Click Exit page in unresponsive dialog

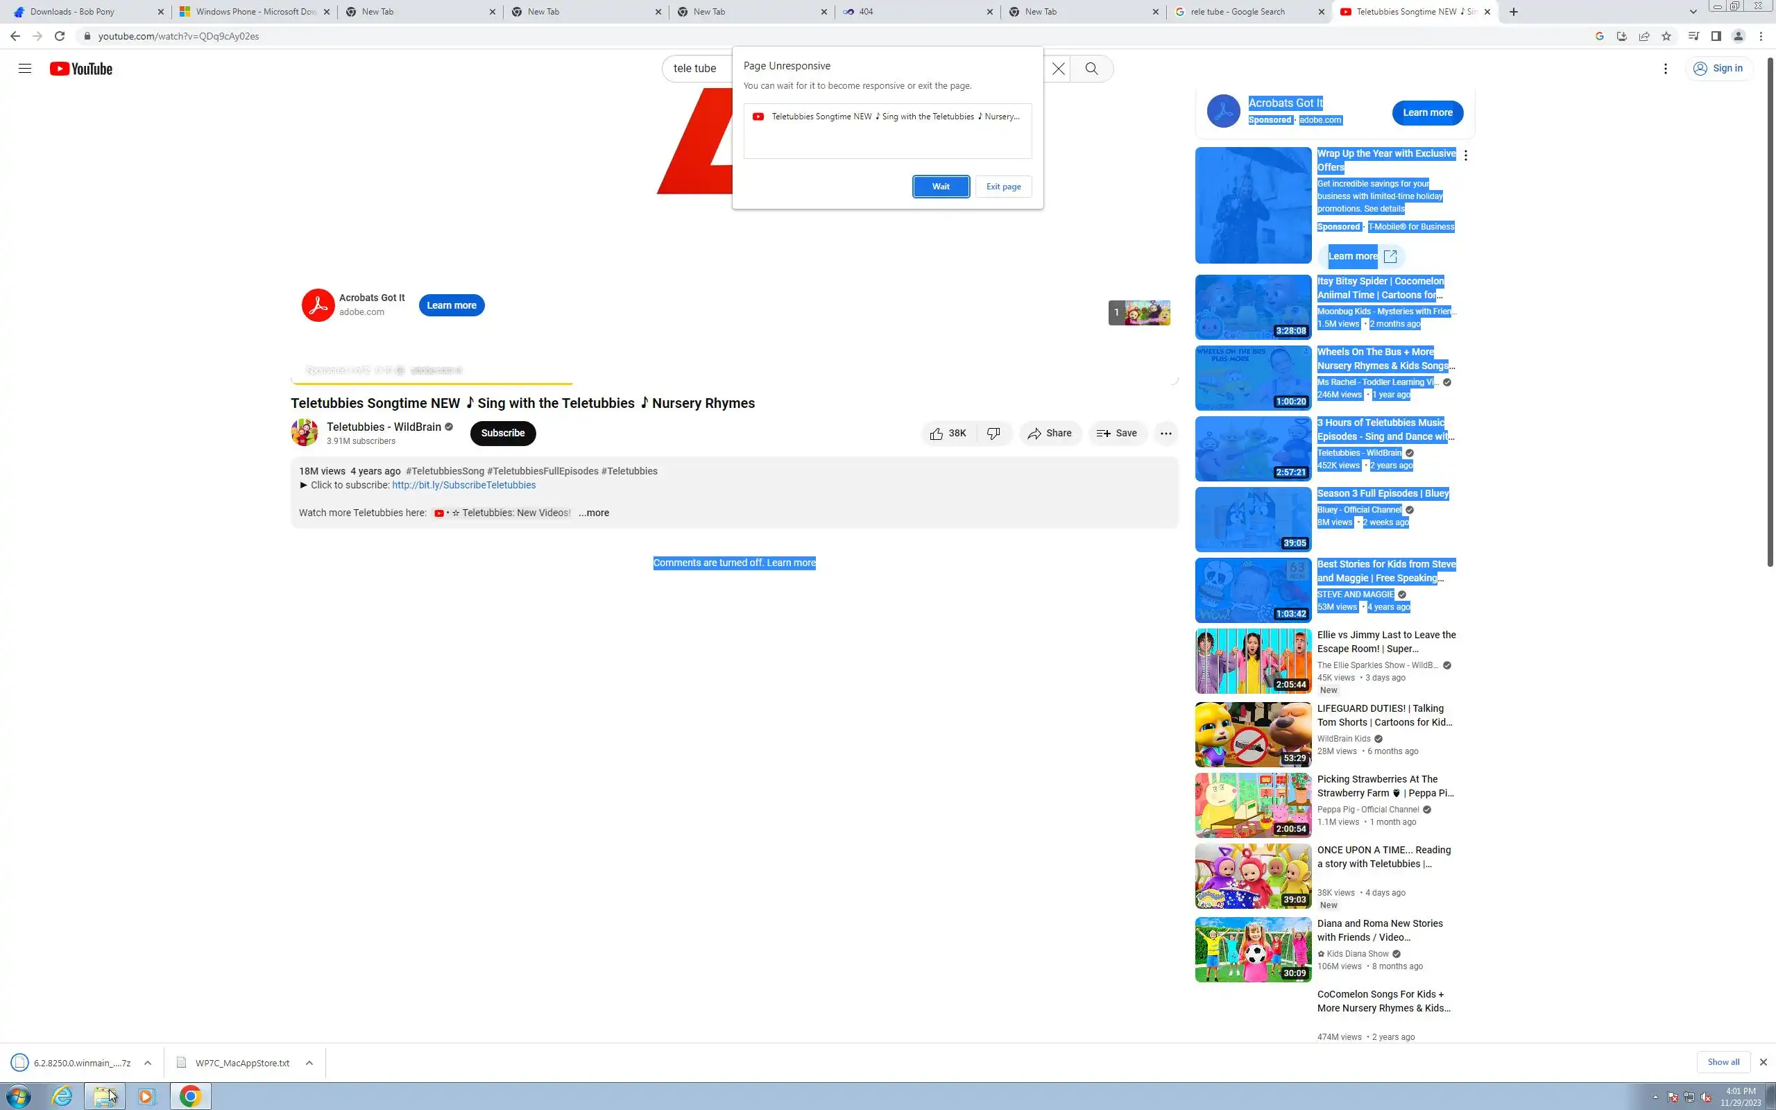click(1002, 187)
